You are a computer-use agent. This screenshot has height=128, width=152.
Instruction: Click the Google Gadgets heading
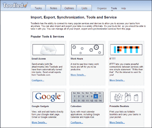click(x=40, y=106)
